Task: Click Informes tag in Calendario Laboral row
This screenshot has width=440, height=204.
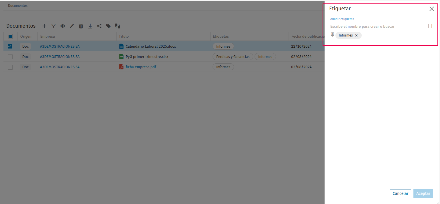Action: point(223,46)
